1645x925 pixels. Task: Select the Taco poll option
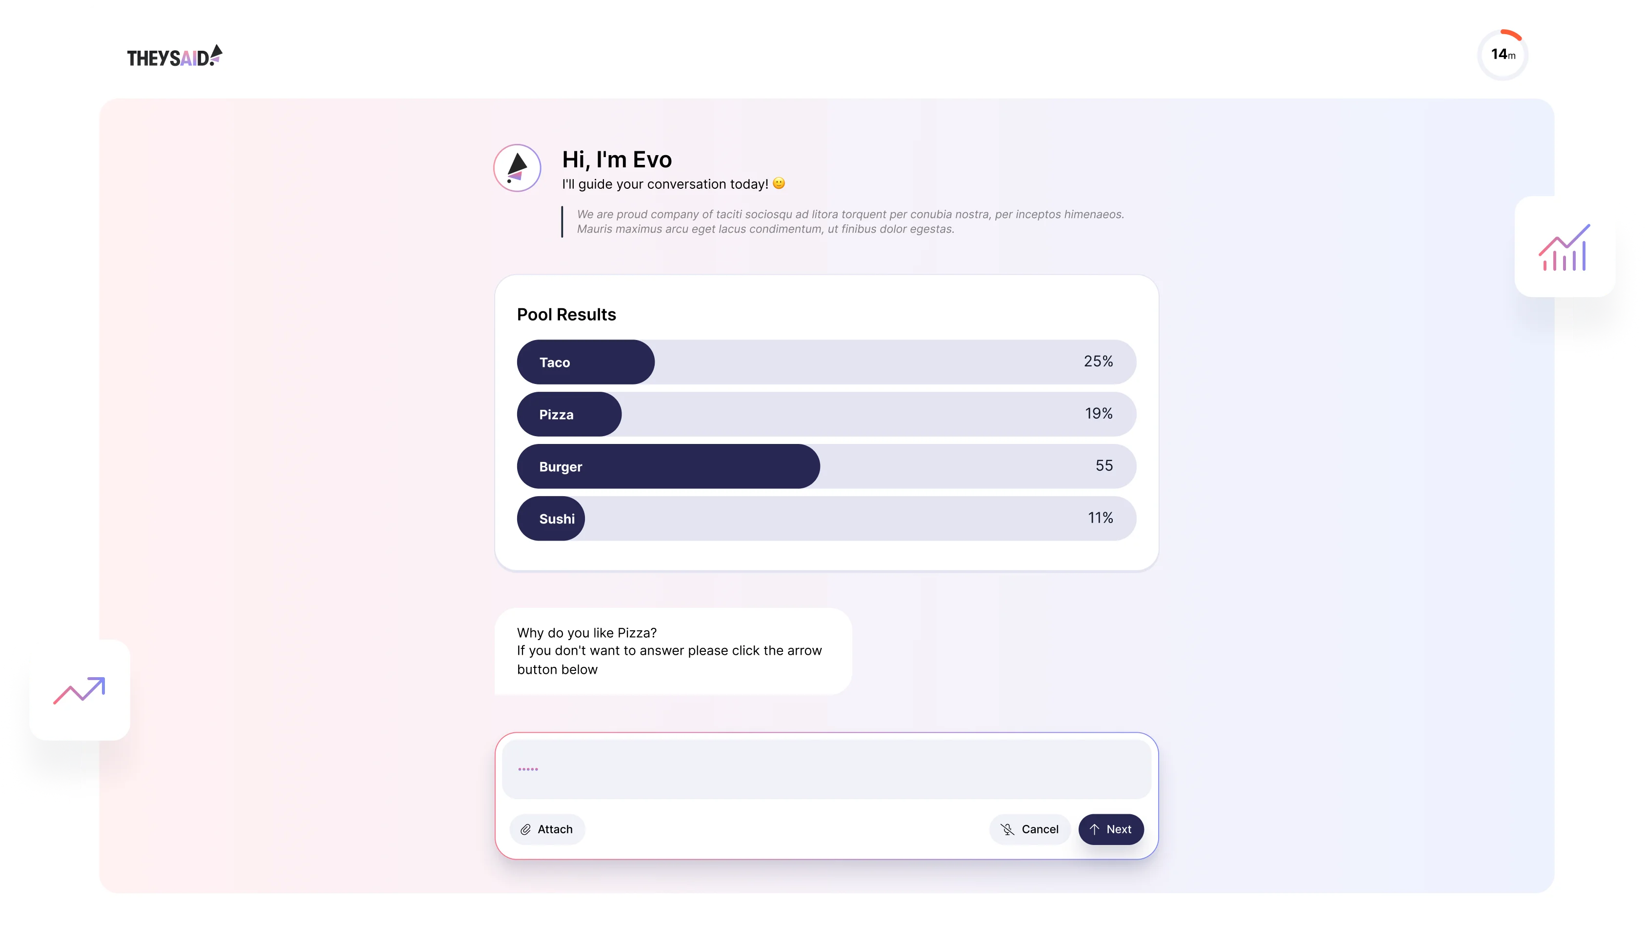(x=585, y=362)
